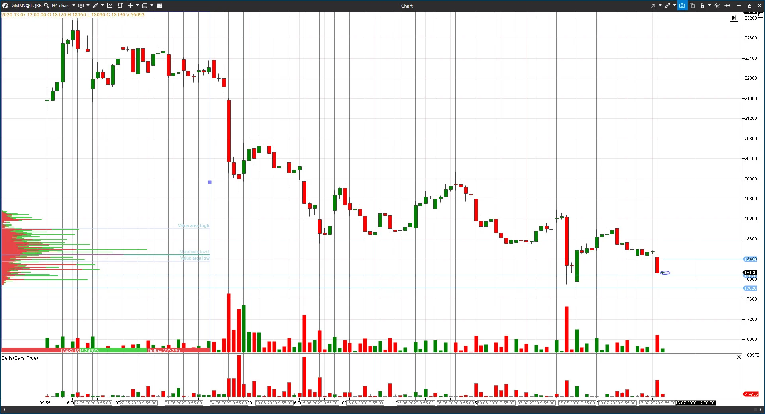765x414 pixels.
Task: Click the stacked windows icon left toolbar
Action: (x=145, y=6)
